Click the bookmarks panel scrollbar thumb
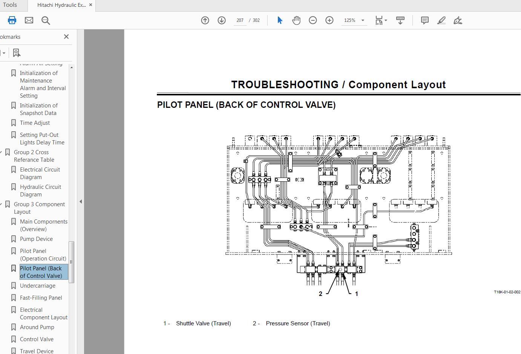Viewport: 521px width, 354px height. pos(71,262)
